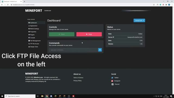Show hidden system tray icons

154,96
